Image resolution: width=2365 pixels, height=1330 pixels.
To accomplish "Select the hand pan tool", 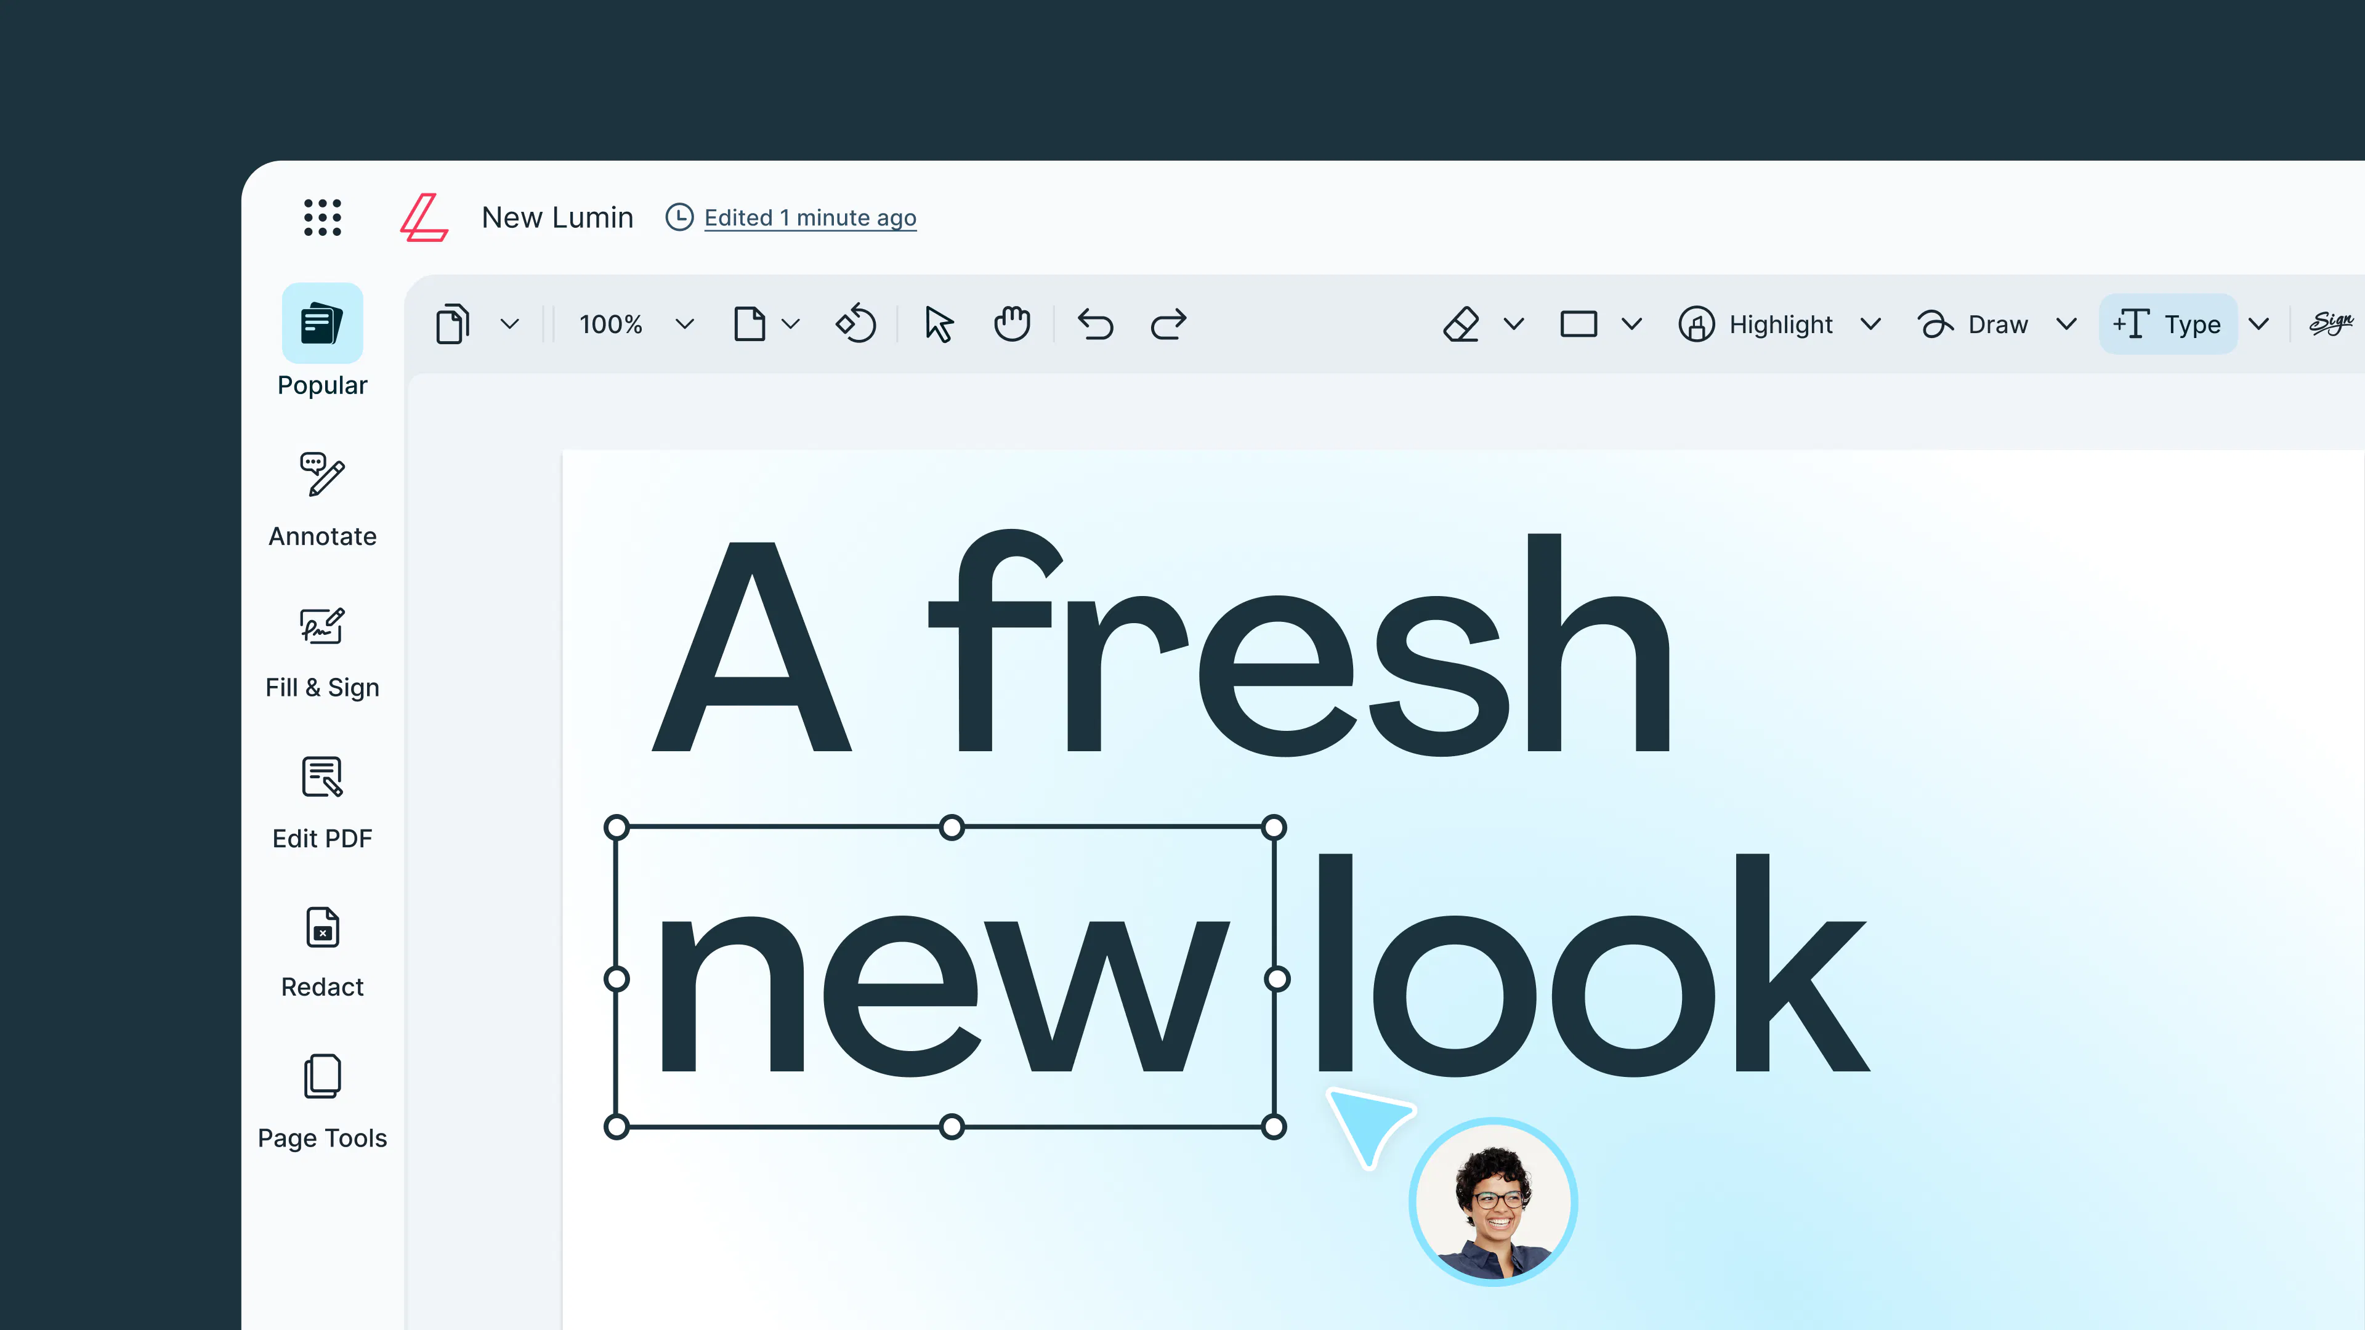I will click(x=1012, y=324).
